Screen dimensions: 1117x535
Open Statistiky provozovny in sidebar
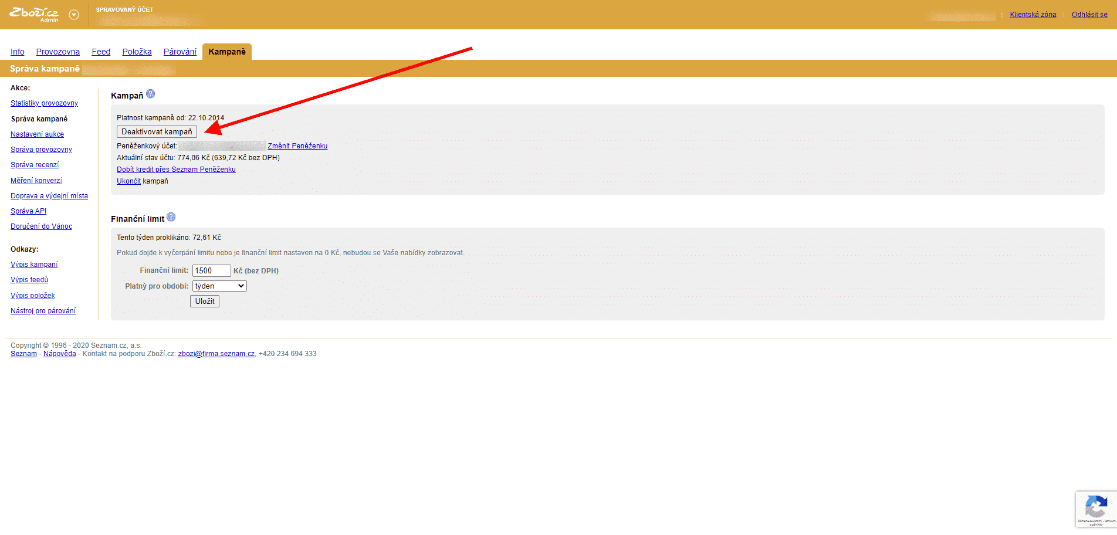pyautogui.click(x=44, y=103)
